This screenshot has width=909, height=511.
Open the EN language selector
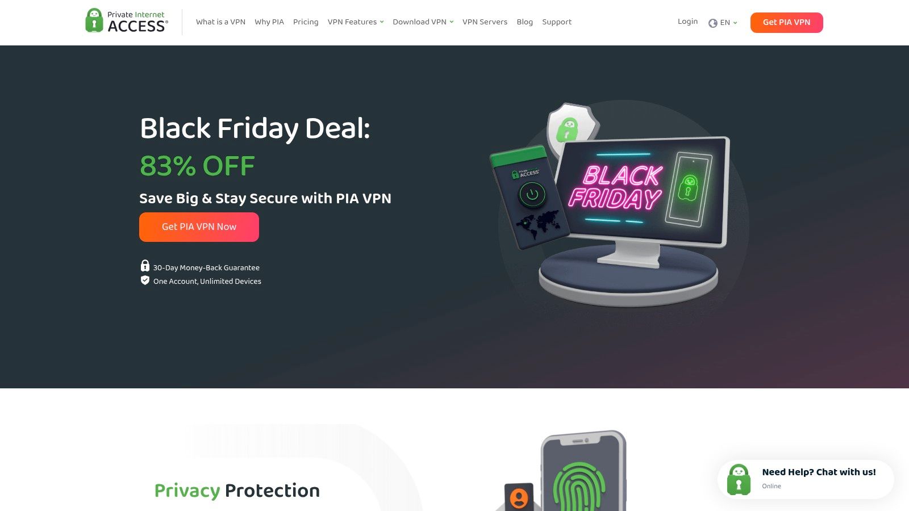point(723,23)
